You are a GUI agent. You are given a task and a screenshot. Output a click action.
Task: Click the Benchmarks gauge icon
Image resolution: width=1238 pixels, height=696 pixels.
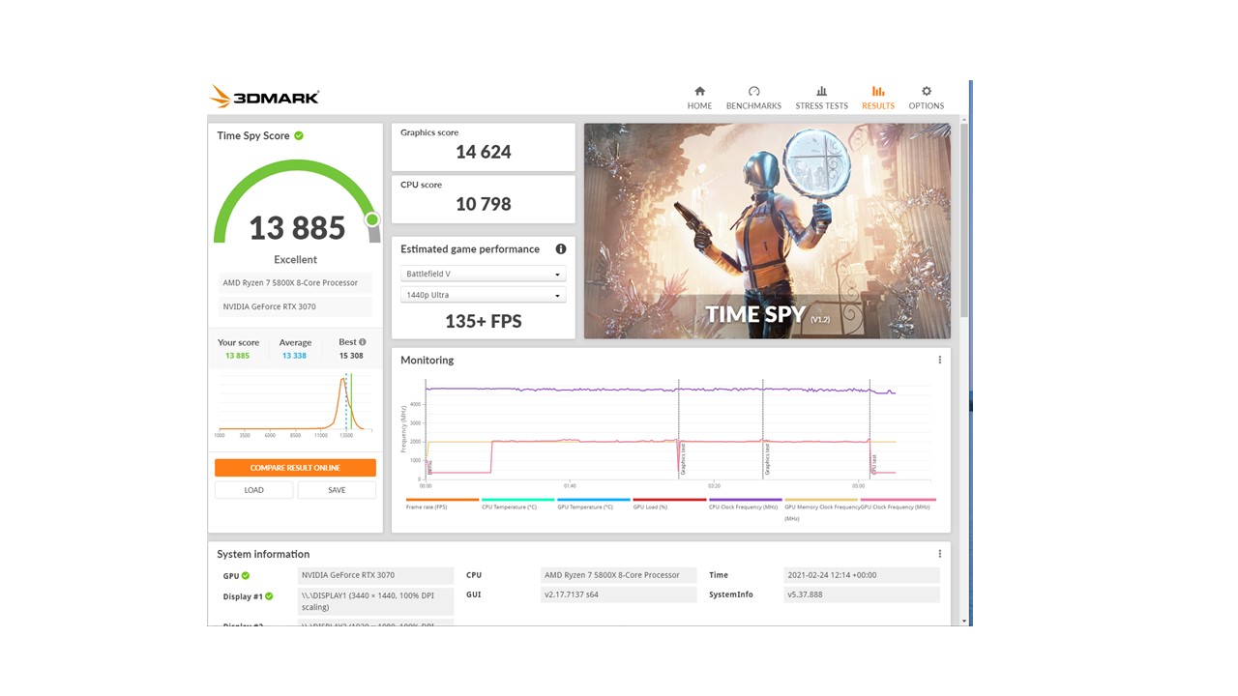point(753,91)
